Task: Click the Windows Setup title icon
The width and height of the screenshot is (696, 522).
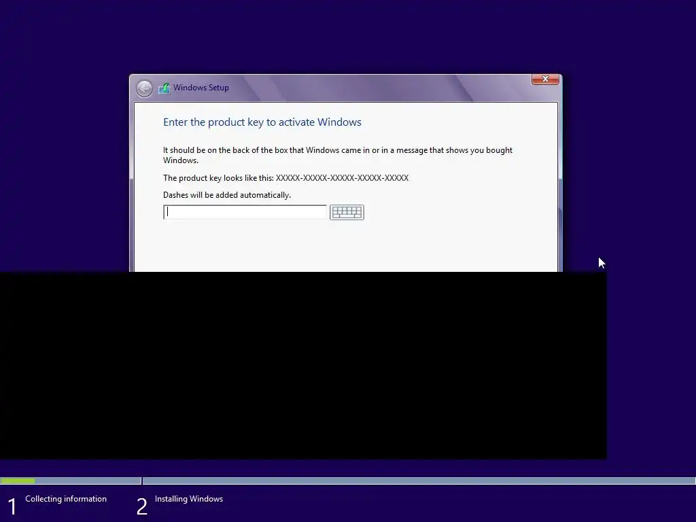Action: tap(164, 88)
